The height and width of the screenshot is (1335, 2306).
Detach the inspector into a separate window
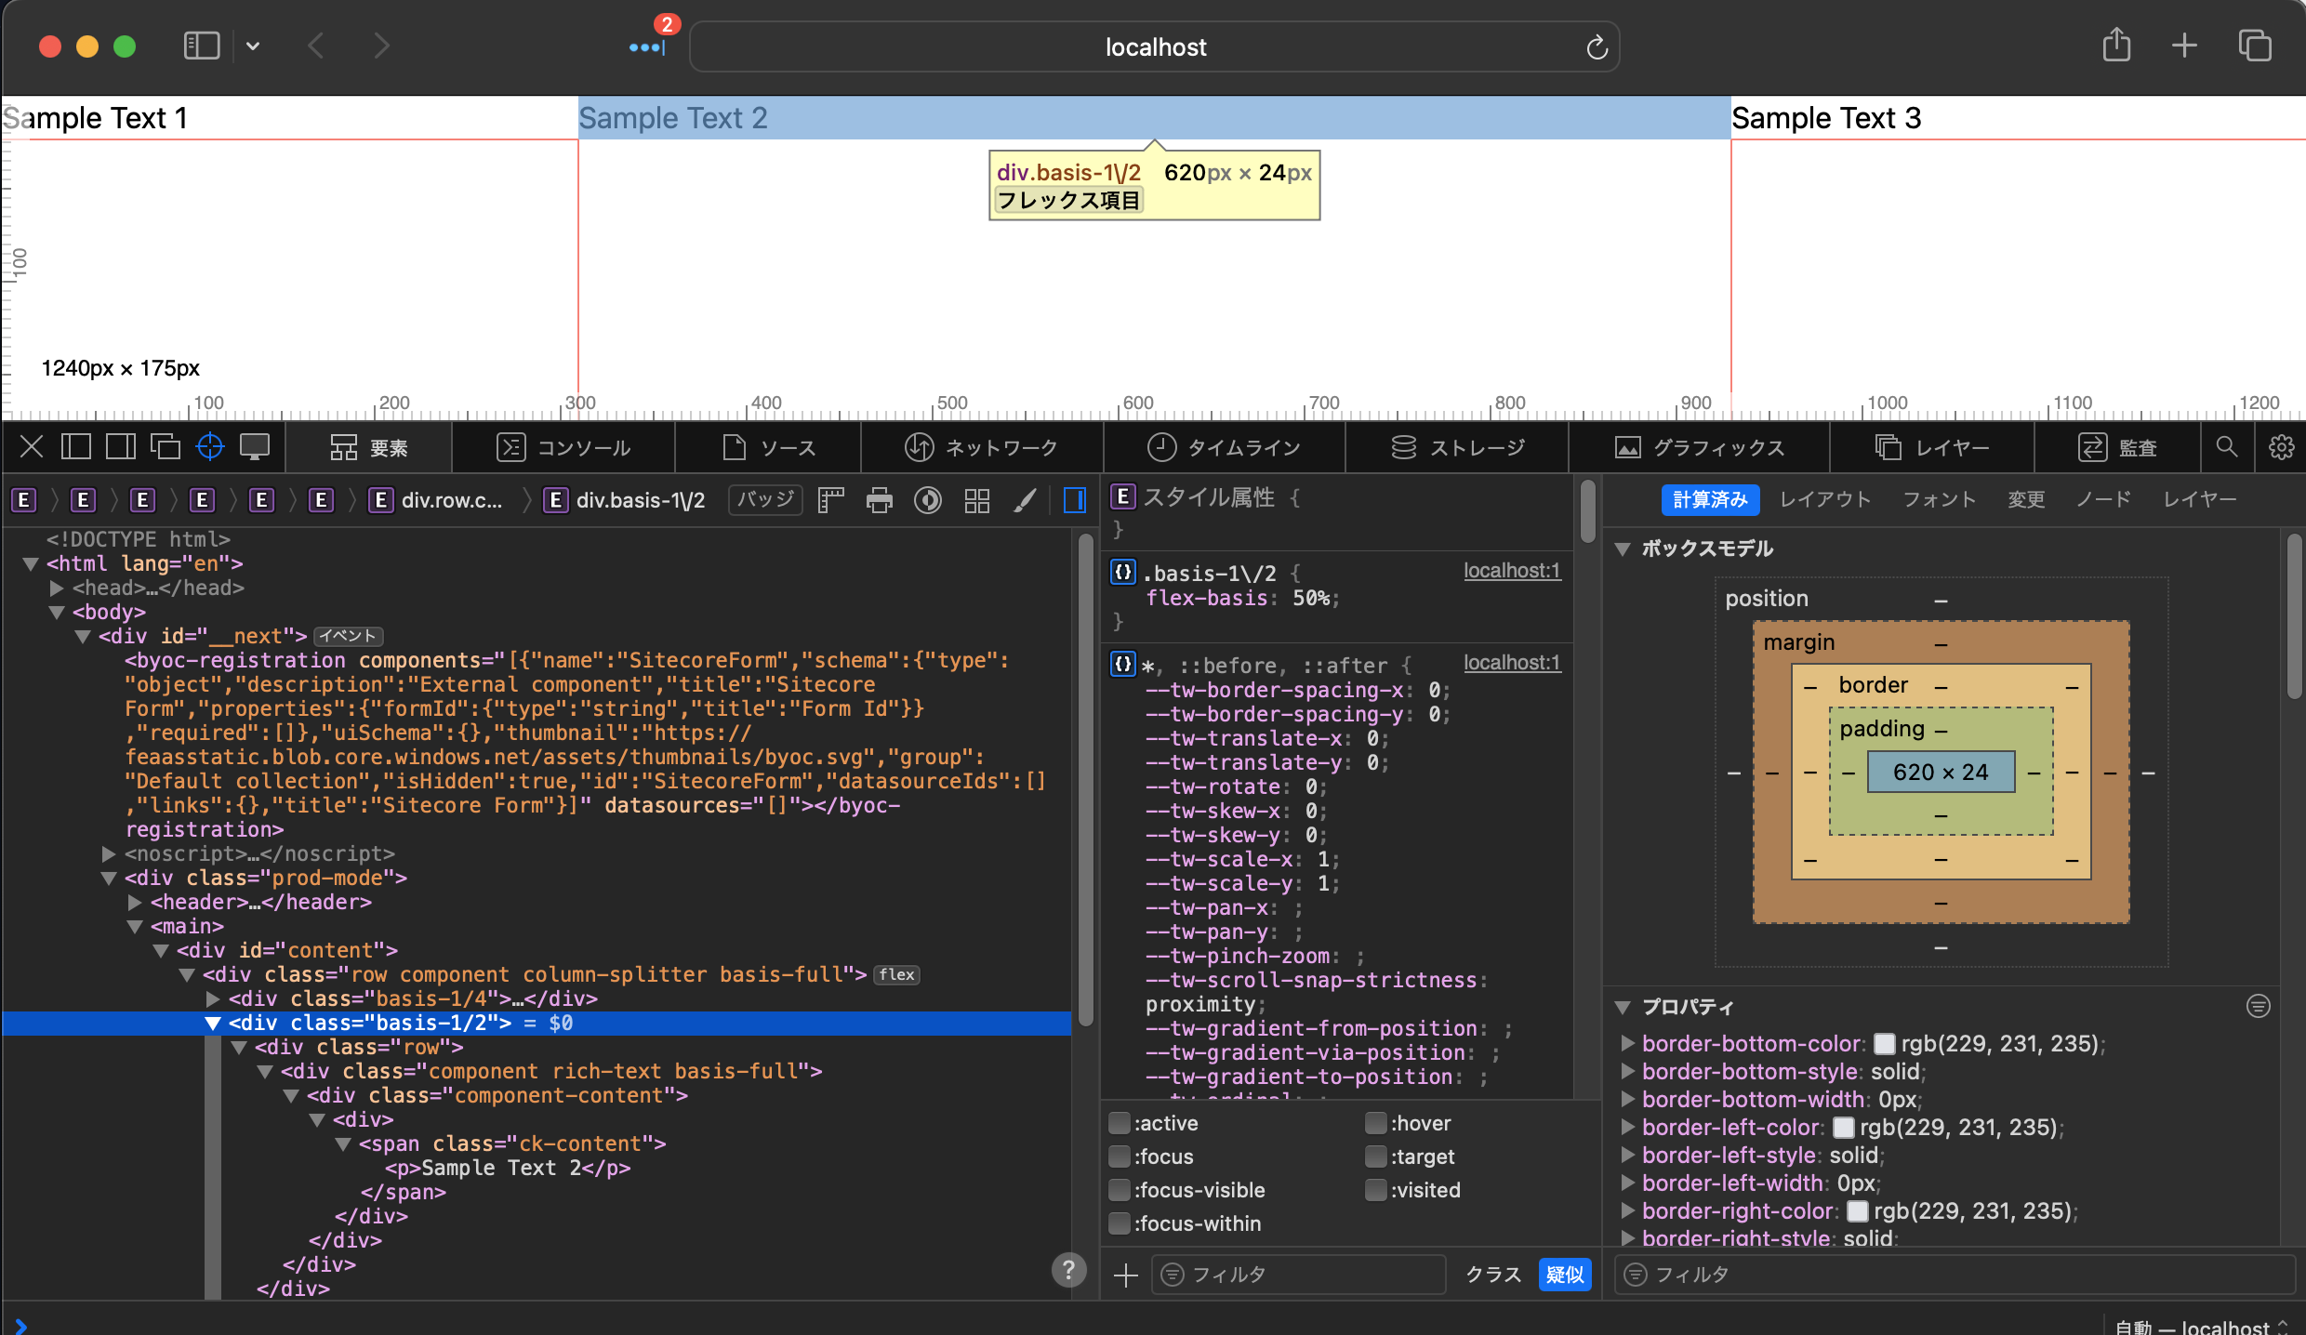click(x=166, y=447)
